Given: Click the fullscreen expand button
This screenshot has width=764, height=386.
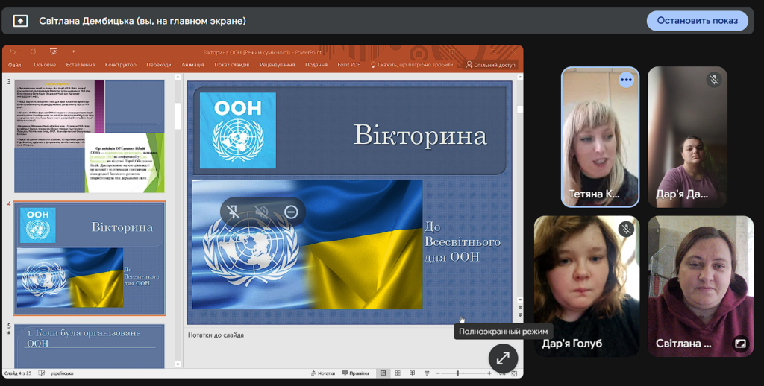Looking at the screenshot, I should (x=503, y=358).
